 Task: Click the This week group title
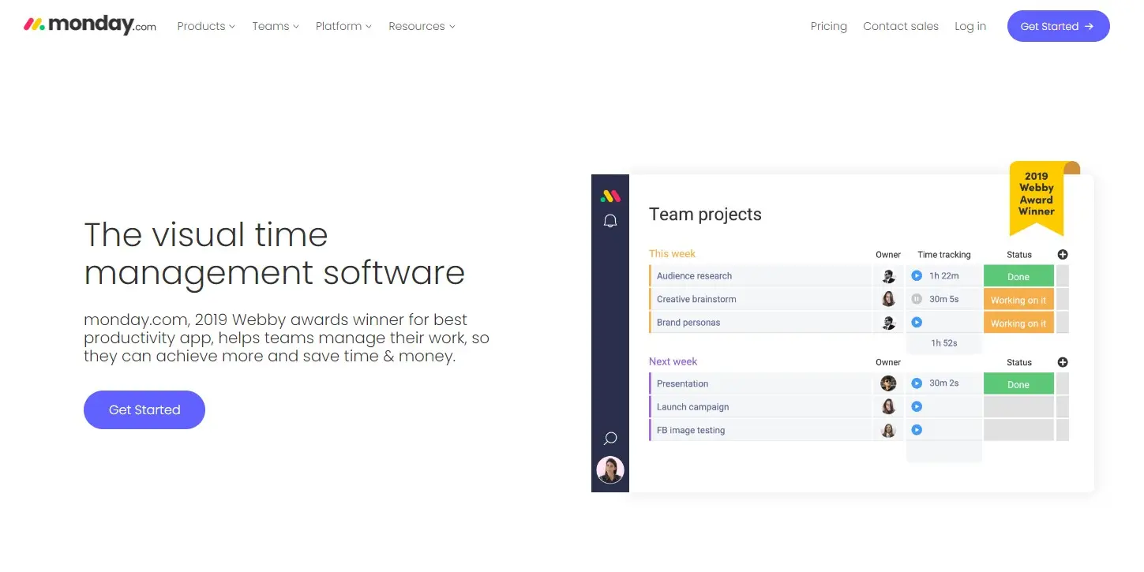click(x=672, y=253)
